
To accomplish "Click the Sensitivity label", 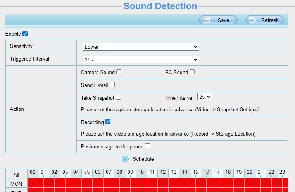I will coord(21,46).
